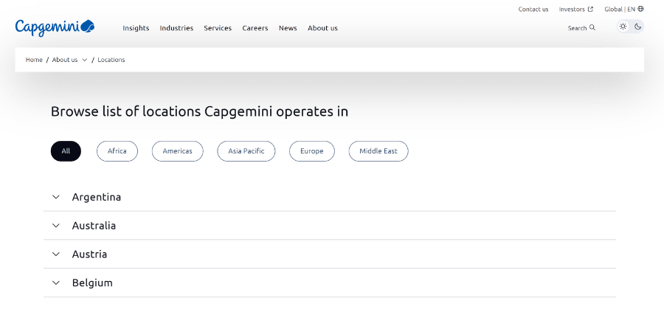This screenshot has width=664, height=332.
Task: Open the Services menu
Action: 218,28
